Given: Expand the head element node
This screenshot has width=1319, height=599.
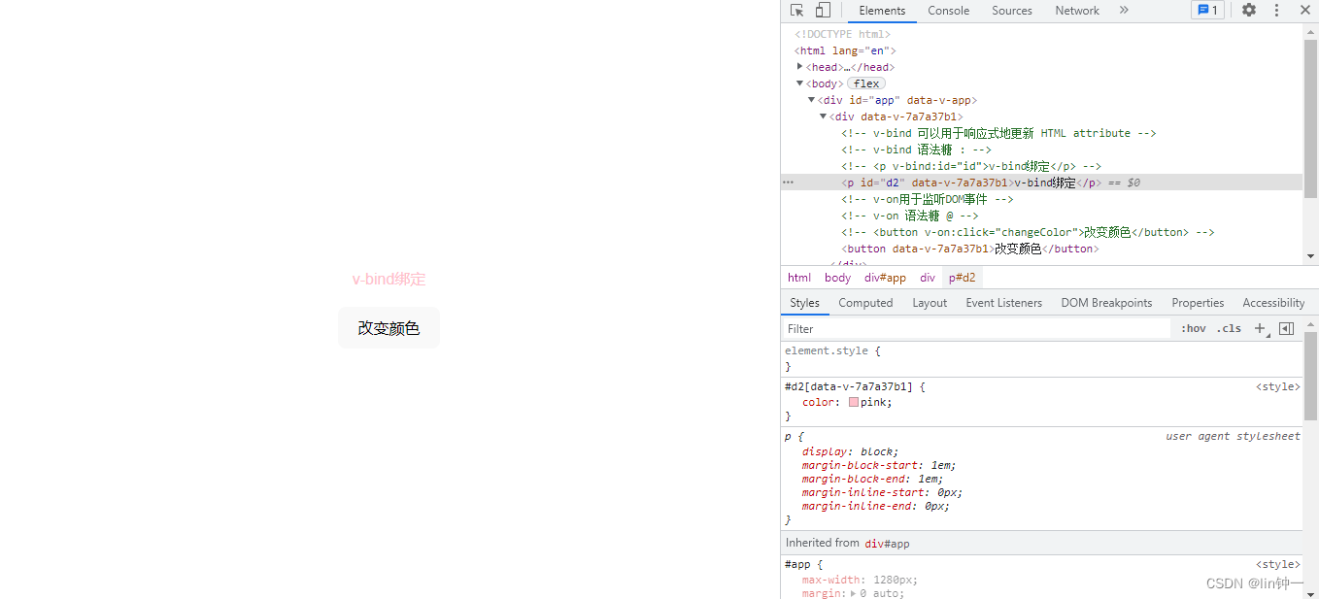Looking at the screenshot, I should click(799, 67).
